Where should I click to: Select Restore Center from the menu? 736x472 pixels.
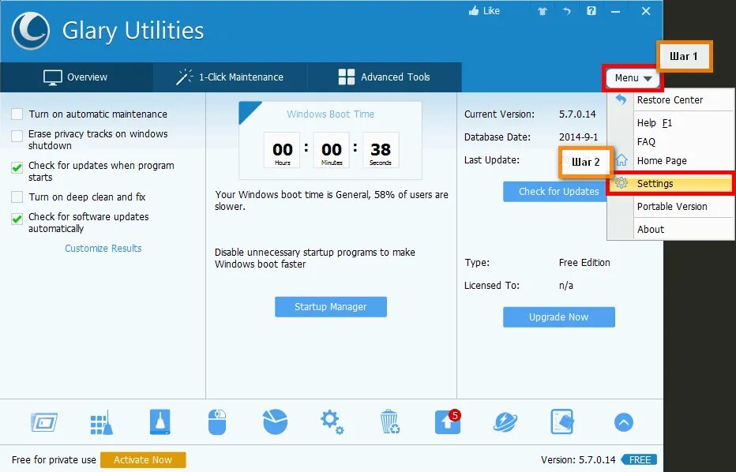[x=671, y=99]
